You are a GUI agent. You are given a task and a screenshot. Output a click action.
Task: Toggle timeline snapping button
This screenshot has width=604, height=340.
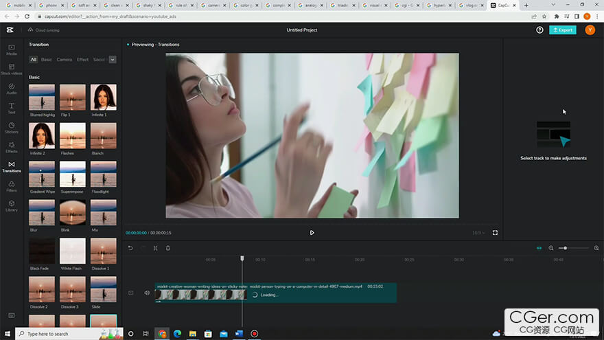(539, 248)
